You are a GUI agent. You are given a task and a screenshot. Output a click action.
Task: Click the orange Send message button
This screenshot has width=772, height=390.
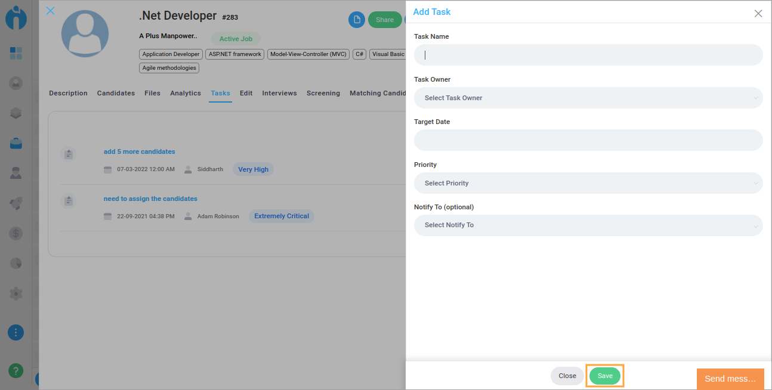730,379
